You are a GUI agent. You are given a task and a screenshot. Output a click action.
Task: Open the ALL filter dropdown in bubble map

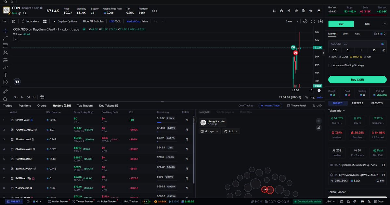click(x=231, y=131)
